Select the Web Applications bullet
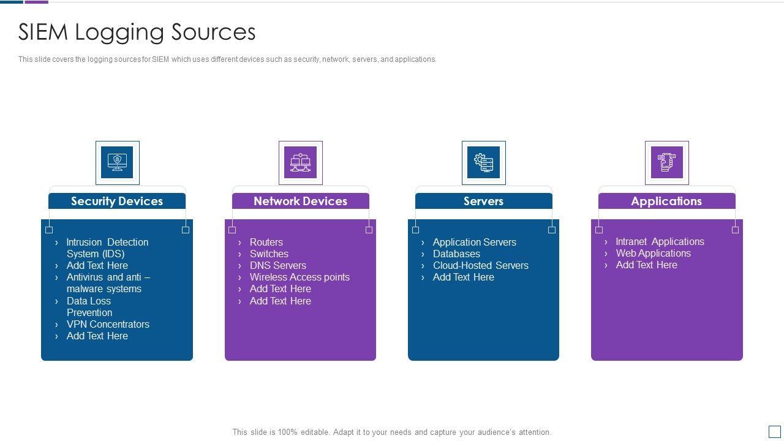Image resolution: width=784 pixels, height=441 pixels. click(653, 253)
